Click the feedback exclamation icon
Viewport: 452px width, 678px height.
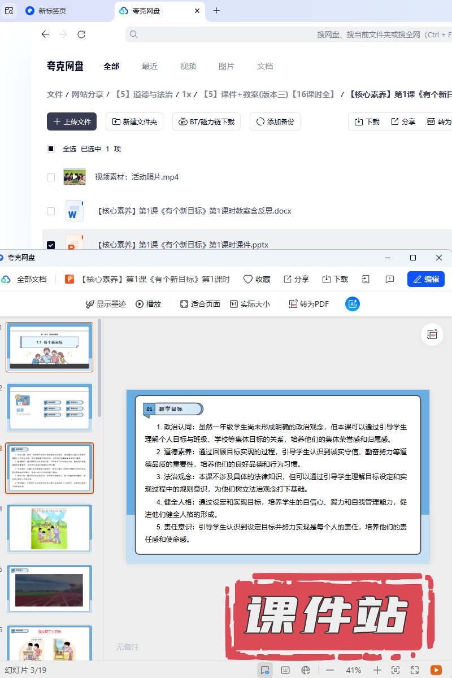pyautogui.click(x=389, y=279)
